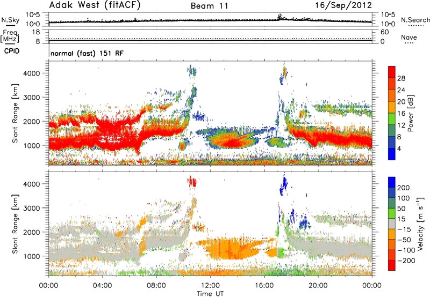
Task: Click the '4000' tick on the power panel
Action: [x=32, y=73]
